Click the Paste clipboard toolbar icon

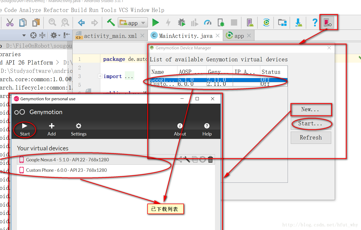(x=36, y=22)
